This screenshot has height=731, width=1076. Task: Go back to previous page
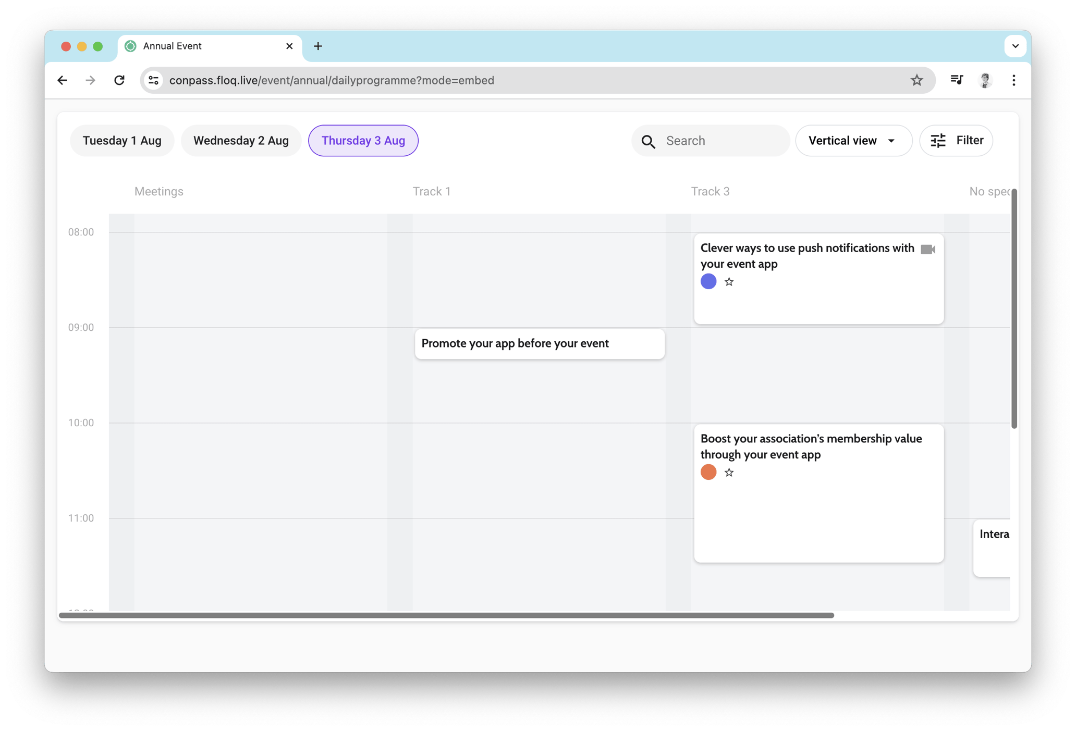pyautogui.click(x=63, y=80)
